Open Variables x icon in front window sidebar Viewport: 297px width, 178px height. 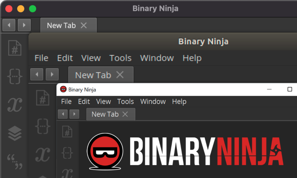tap(67, 173)
